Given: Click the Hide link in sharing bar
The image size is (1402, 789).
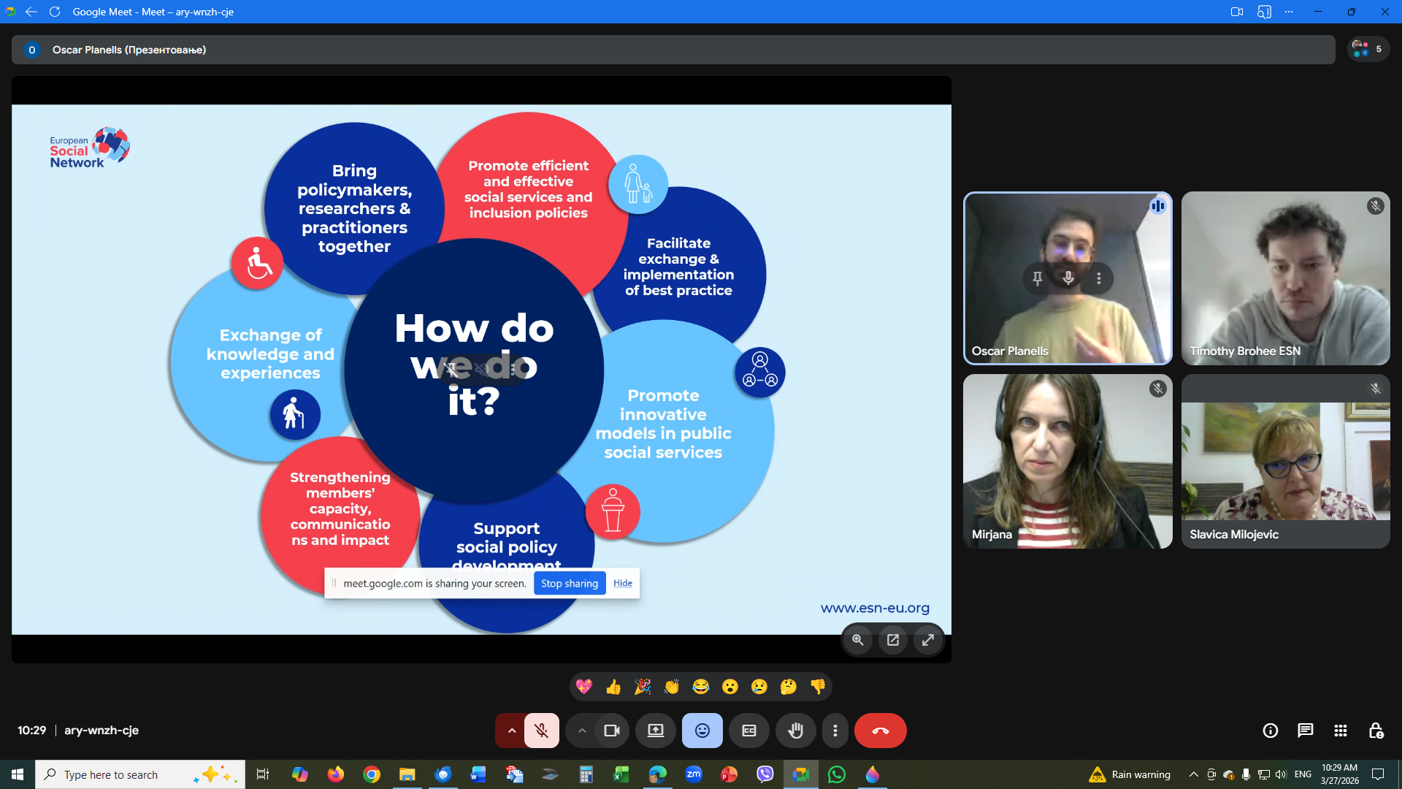Looking at the screenshot, I should [622, 583].
